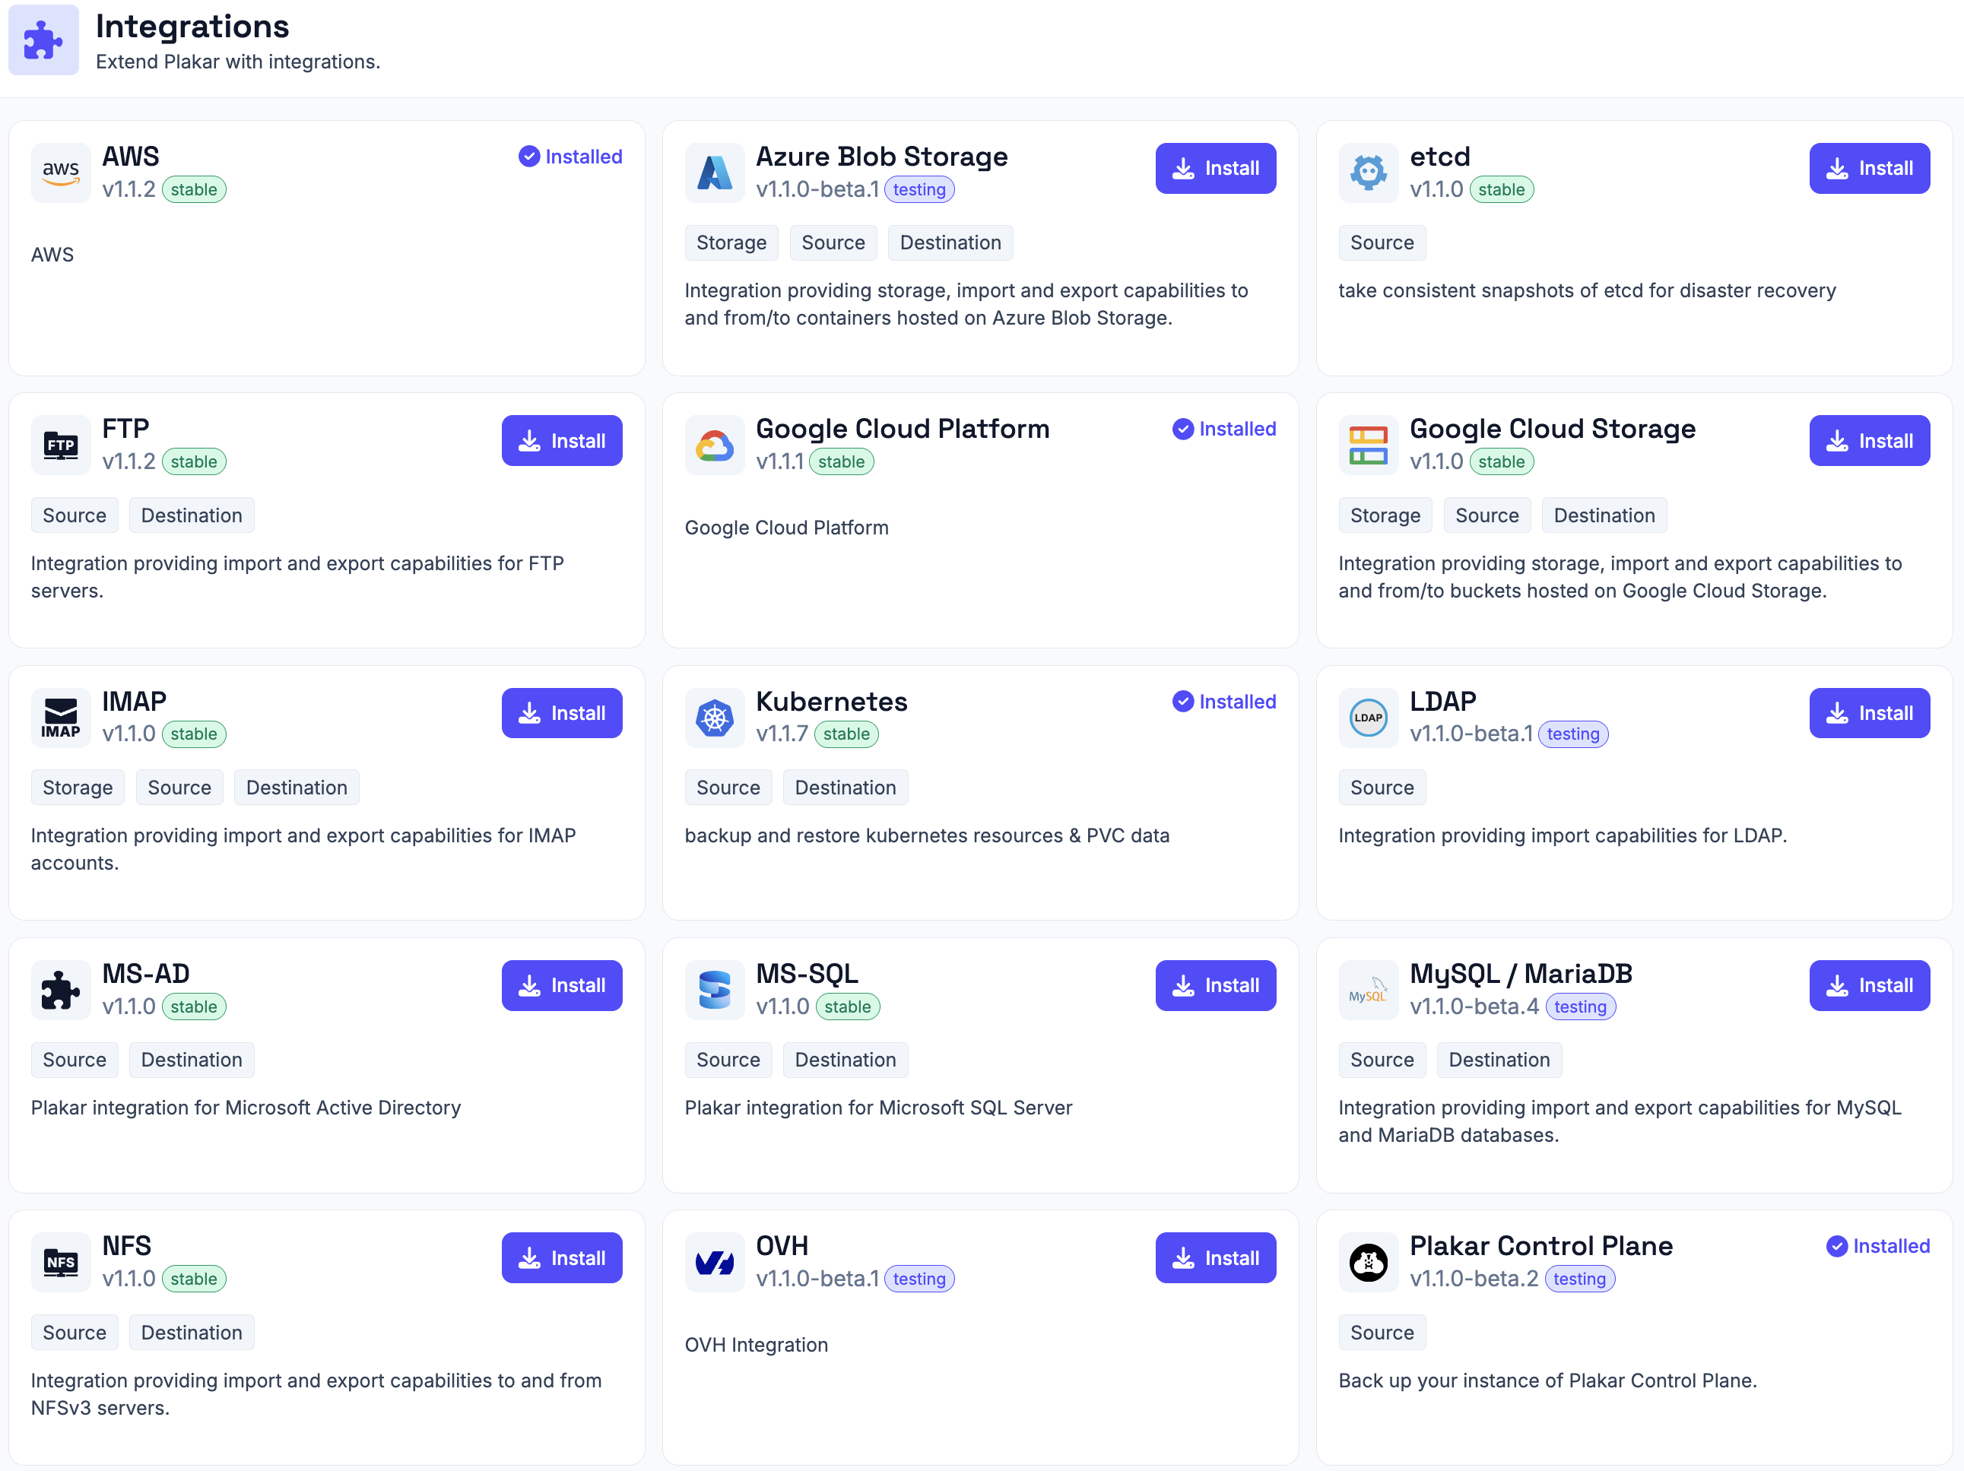1964x1471 pixels.
Task: Click the Google Cloud Platform card title
Action: pyautogui.click(x=902, y=429)
